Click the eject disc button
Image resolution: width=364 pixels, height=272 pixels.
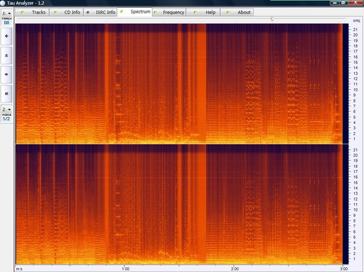[x=7, y=55]
